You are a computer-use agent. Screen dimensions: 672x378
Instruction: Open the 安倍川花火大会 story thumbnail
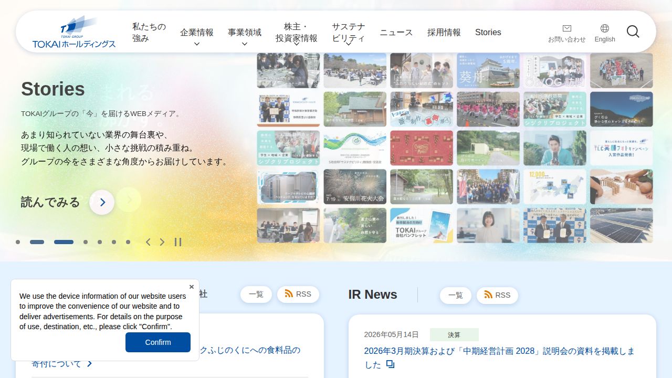(355, 187)
